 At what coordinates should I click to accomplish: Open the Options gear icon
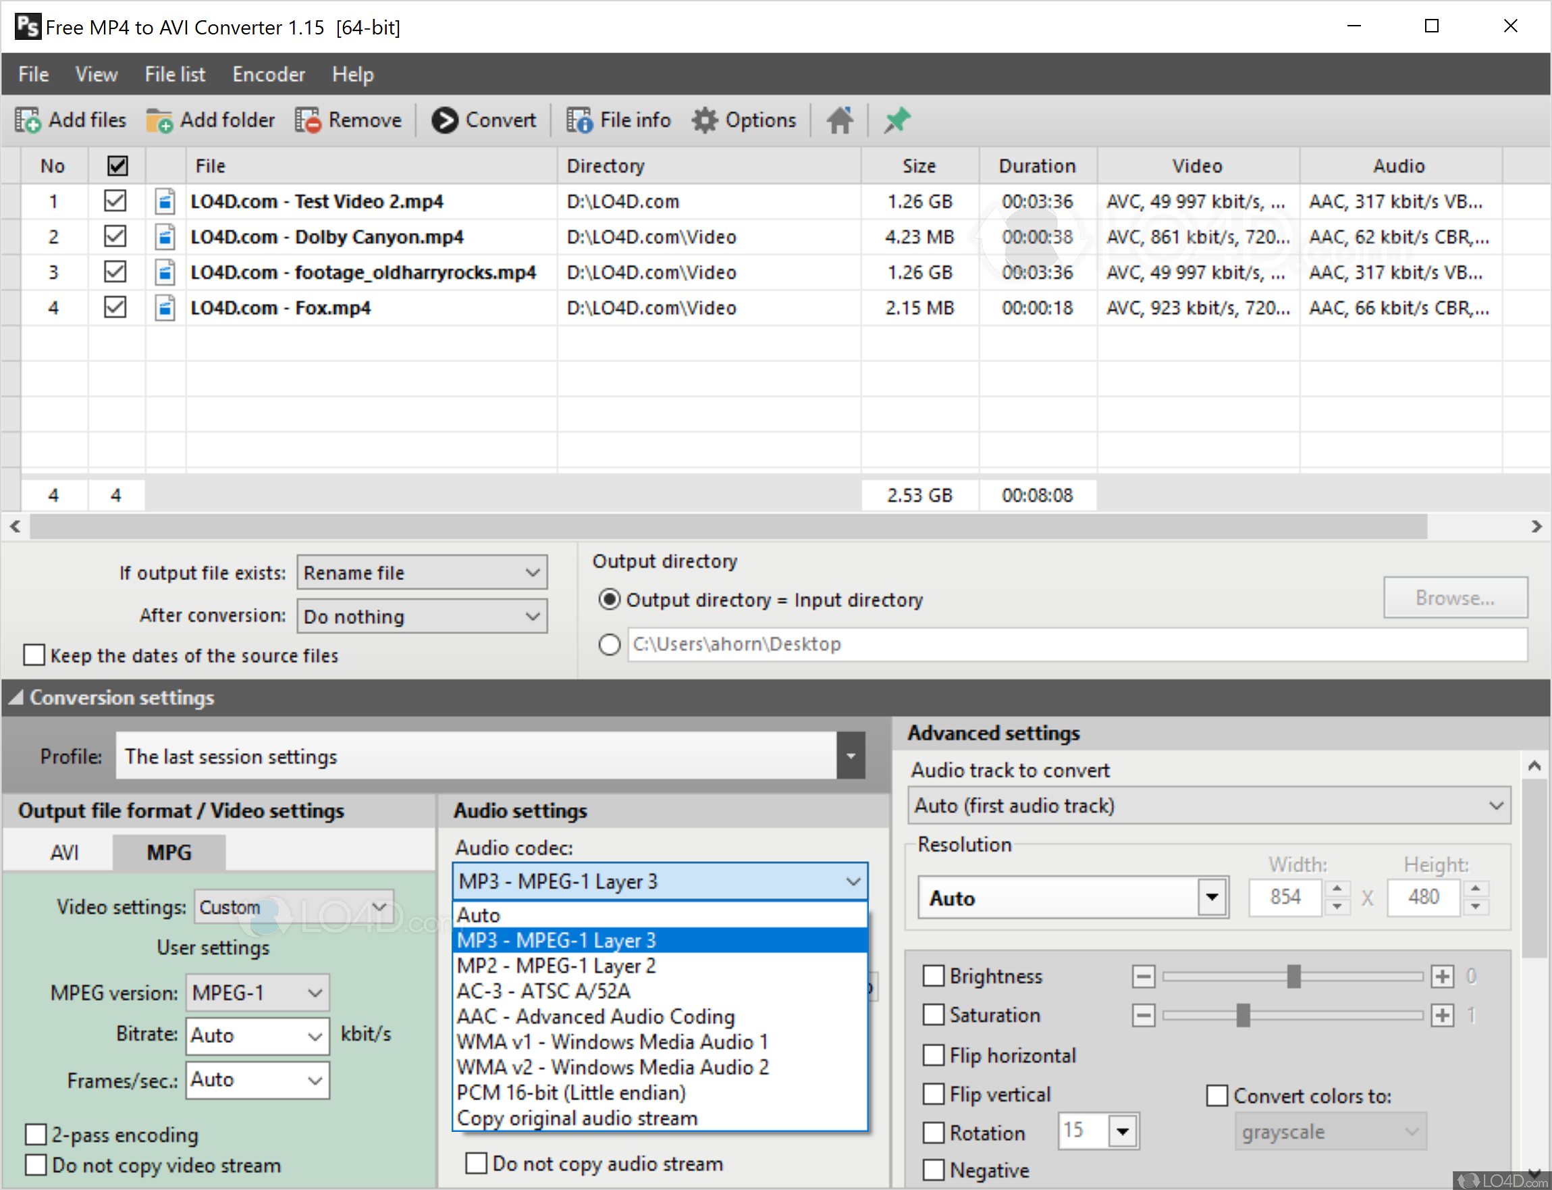[x=705, y=120]
